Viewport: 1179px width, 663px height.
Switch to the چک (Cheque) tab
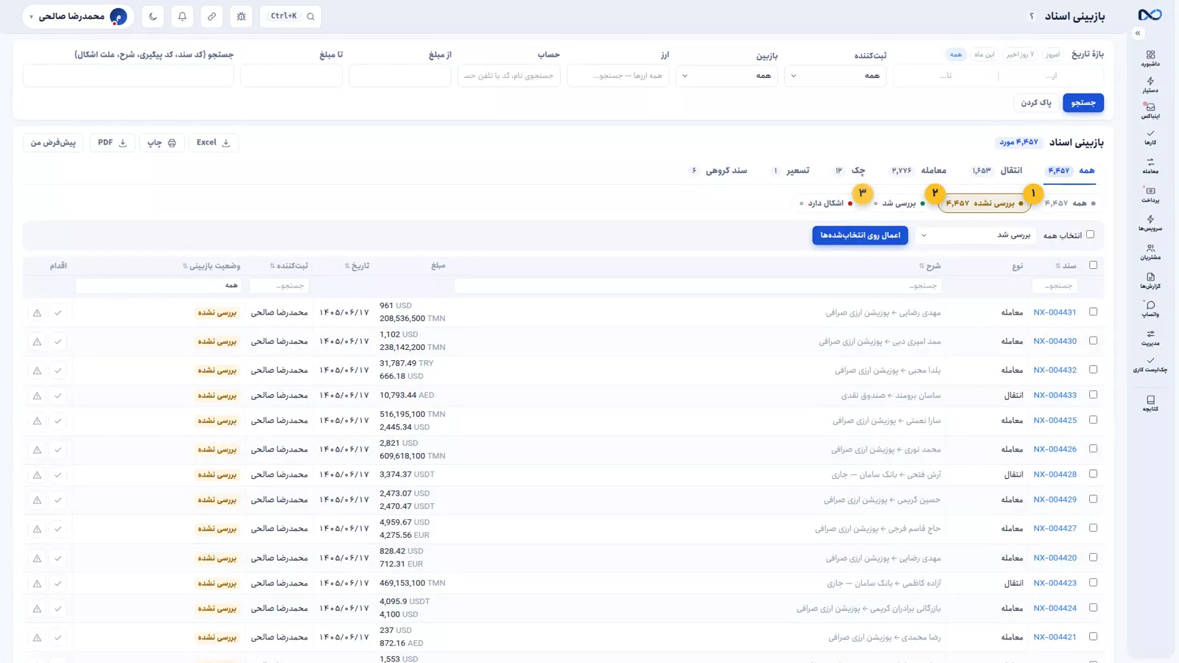(x=850, y=170)
